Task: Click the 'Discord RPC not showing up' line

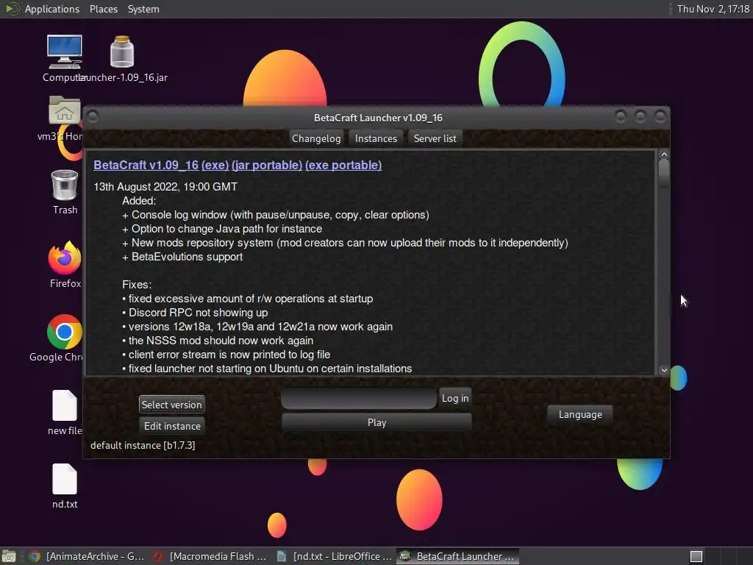Action: coord(195,313)
